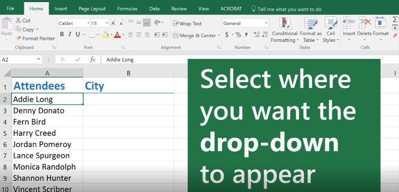Toggle underline formatting
399x192 pixels.
(77, 34)
